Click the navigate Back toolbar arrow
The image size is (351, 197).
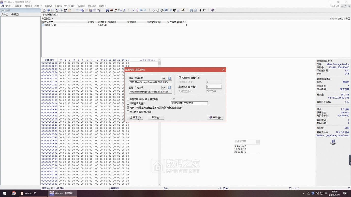pyautogui.click(x=141, y=10)
